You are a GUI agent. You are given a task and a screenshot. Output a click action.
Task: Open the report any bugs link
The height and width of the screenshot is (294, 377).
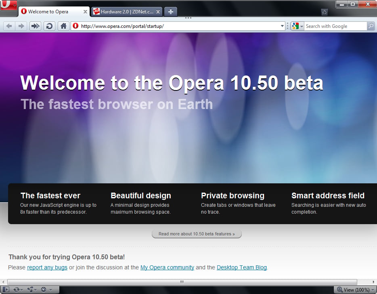tap(47, 267)
